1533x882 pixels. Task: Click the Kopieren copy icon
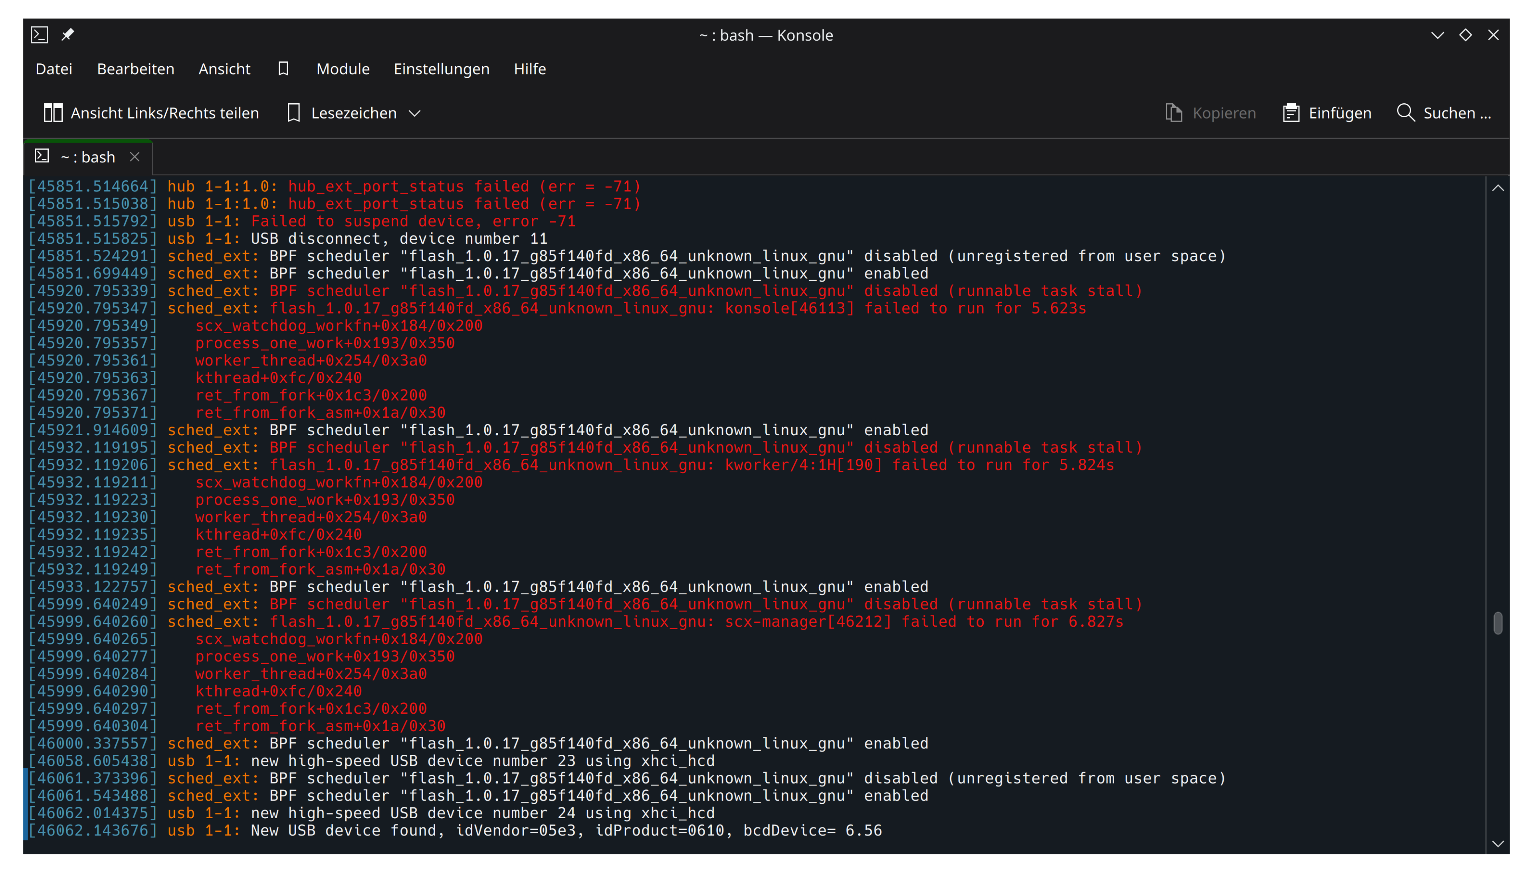point(1174,112)
